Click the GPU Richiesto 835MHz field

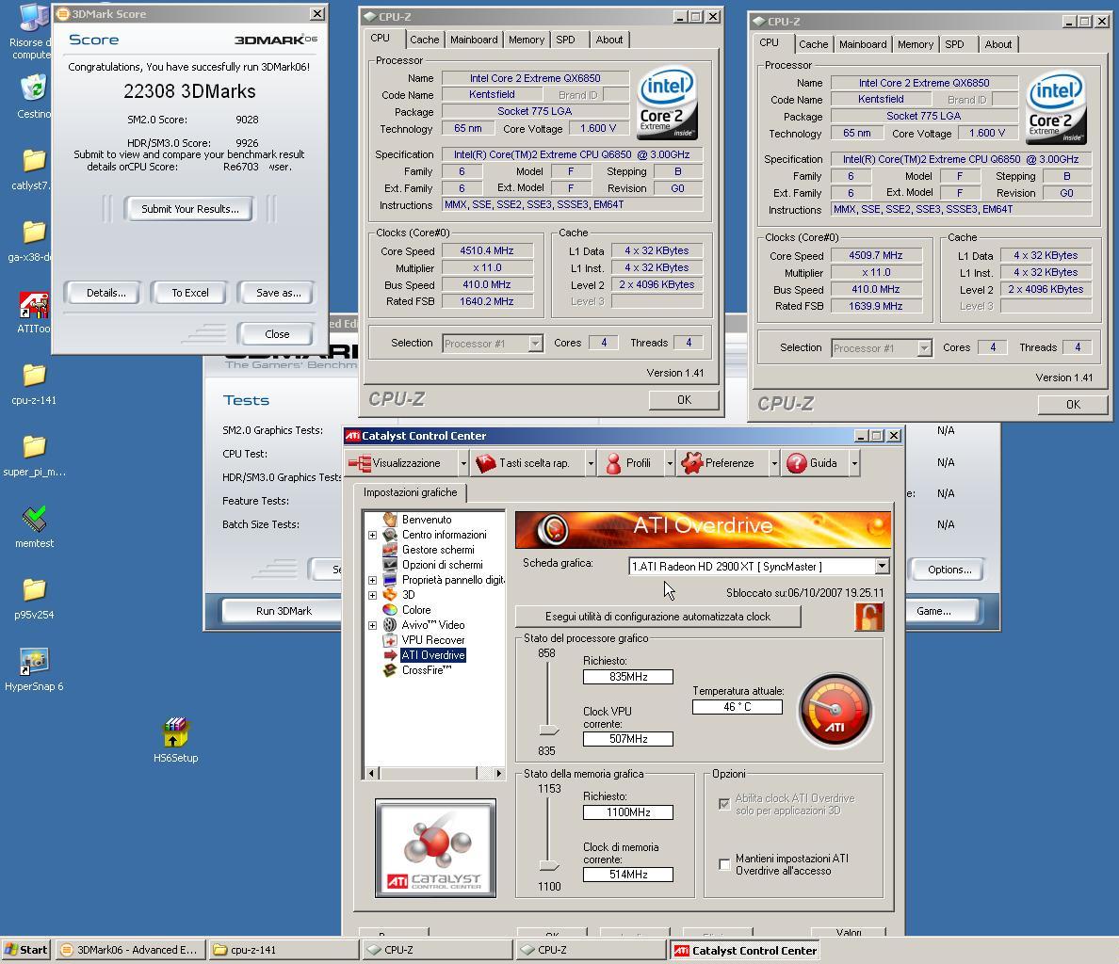628,677
